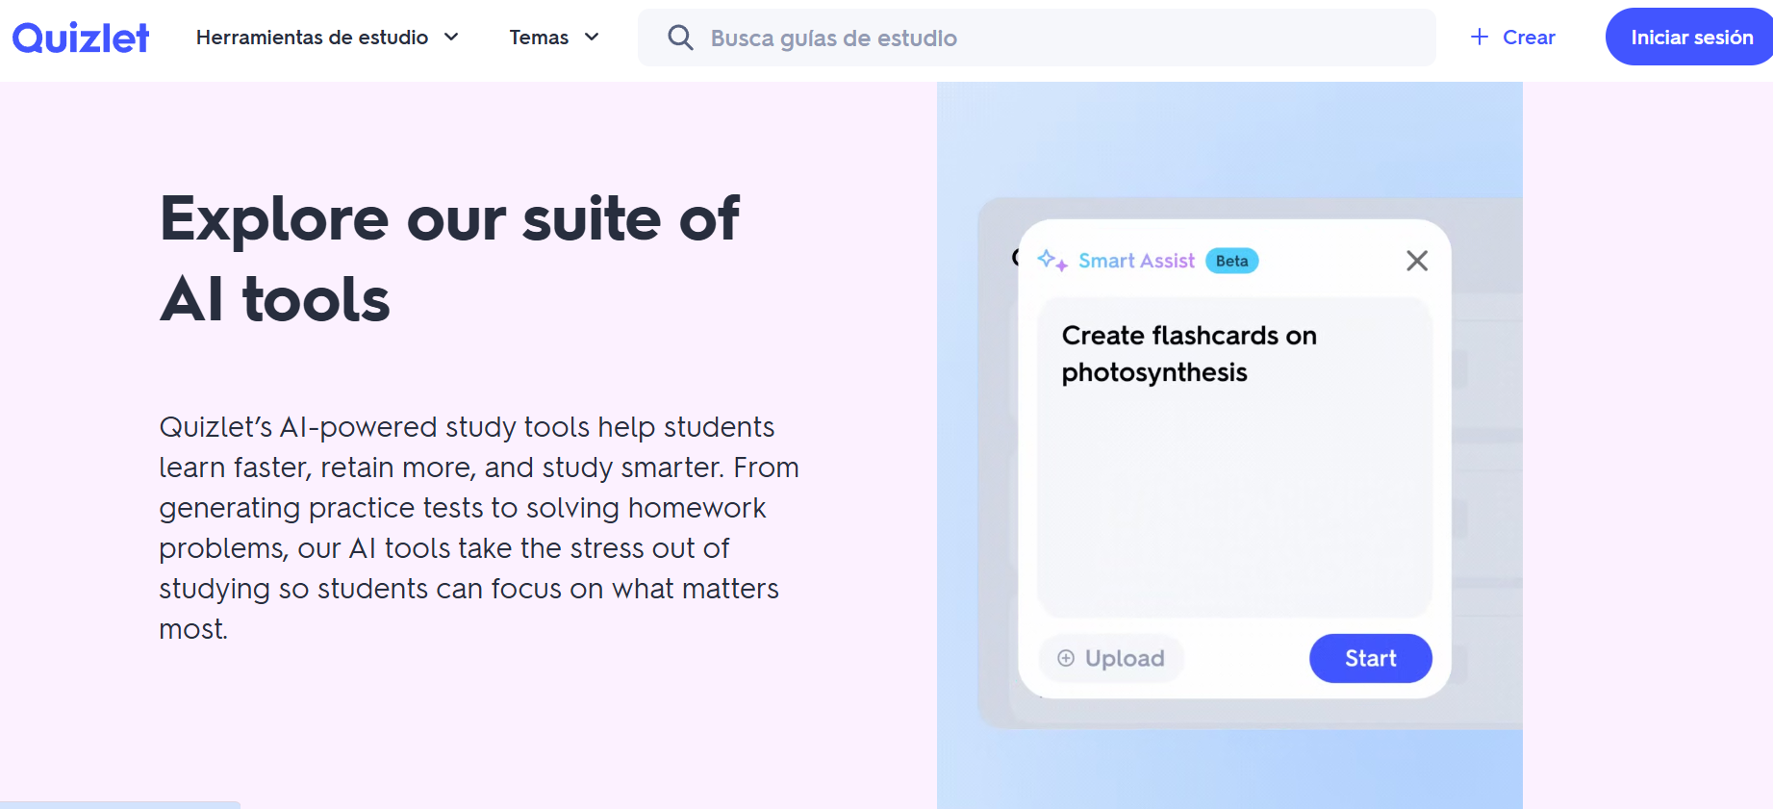Click the magnifying glass search icon
The height and width of the screenshot is (809, 1773).
pyautogui.click(x=680, y=38)
